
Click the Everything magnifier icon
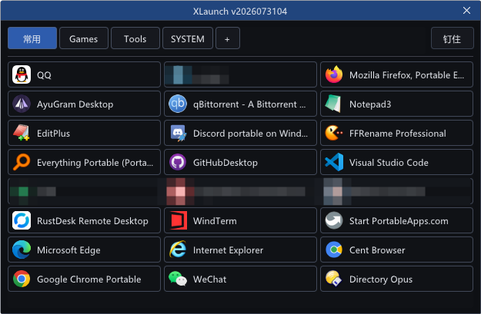click(22, 162)
